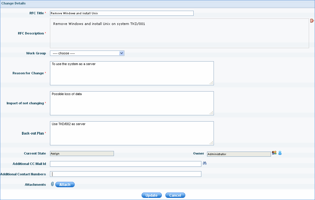This screenshot has width=315, height=200.
Task: Click the Additional Contact Numbers field
Action: (125, 174)
